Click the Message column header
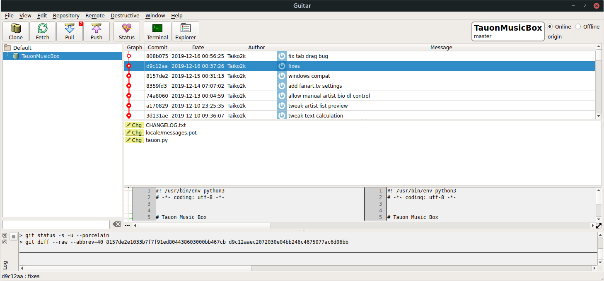Image resolution: width=604 pixels, height=281 pixels. 441,47
